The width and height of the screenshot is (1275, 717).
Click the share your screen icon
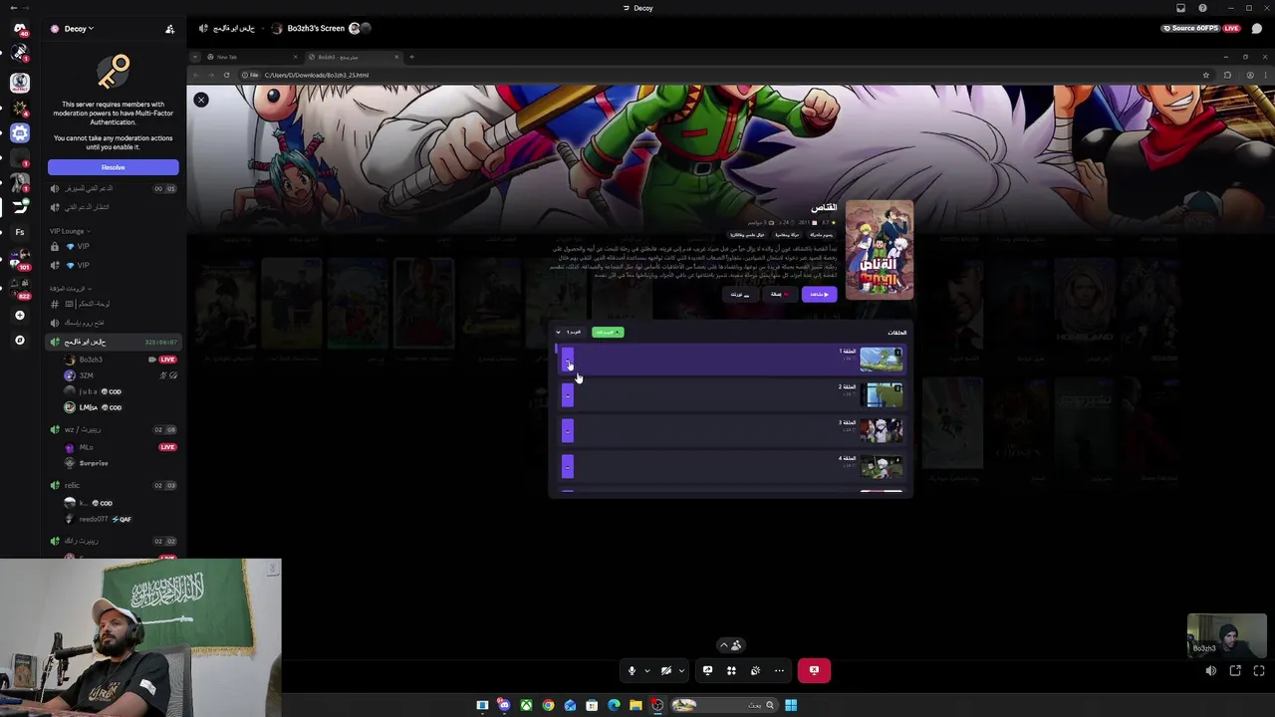[x=707, y=670]
